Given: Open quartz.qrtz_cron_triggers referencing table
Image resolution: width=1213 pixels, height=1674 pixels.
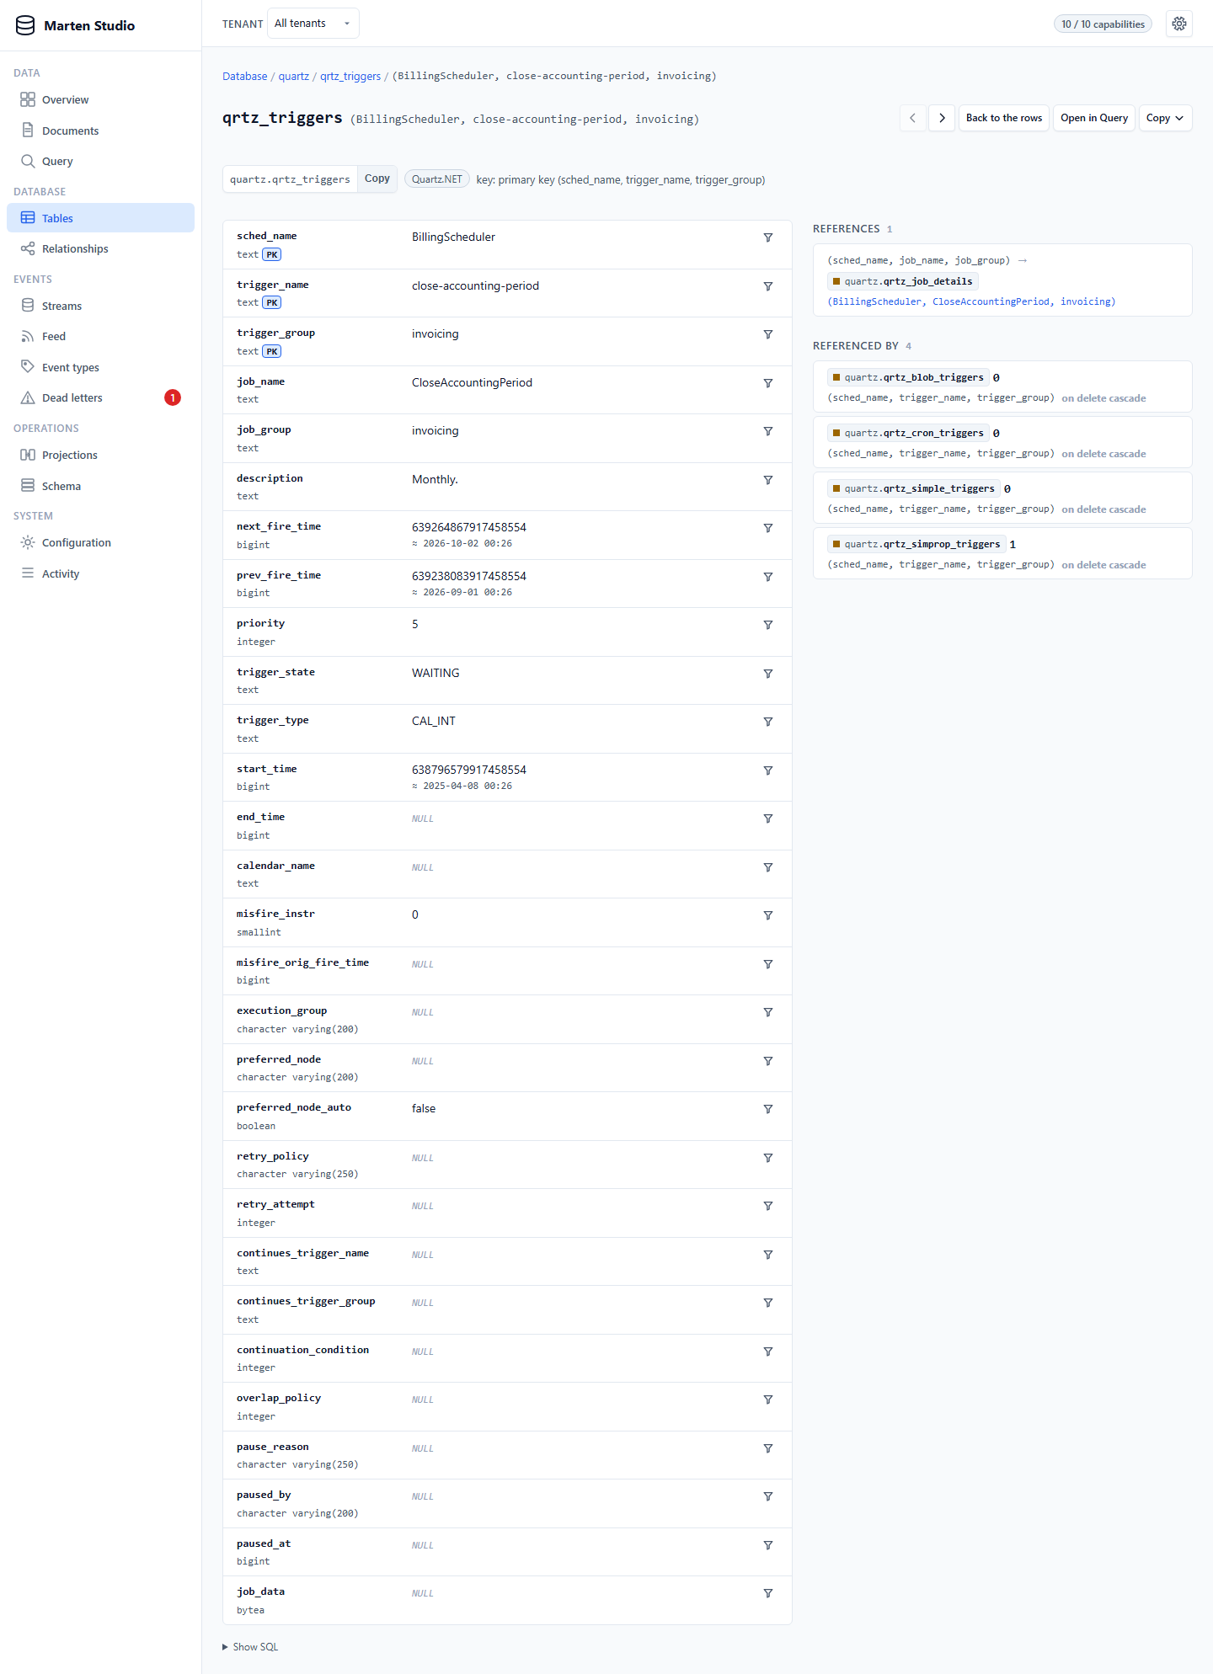Looking at the screenshot, I should pyautogui.click(x=908, y=433).
